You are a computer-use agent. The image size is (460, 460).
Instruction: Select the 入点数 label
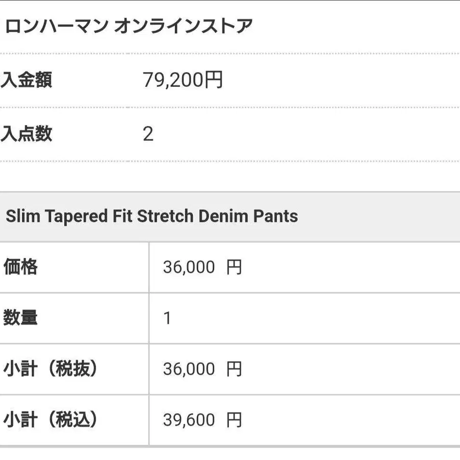point(27,134)
